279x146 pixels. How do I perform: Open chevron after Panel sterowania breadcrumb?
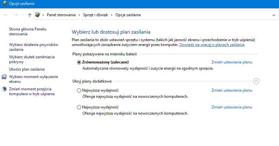point(79,15)
